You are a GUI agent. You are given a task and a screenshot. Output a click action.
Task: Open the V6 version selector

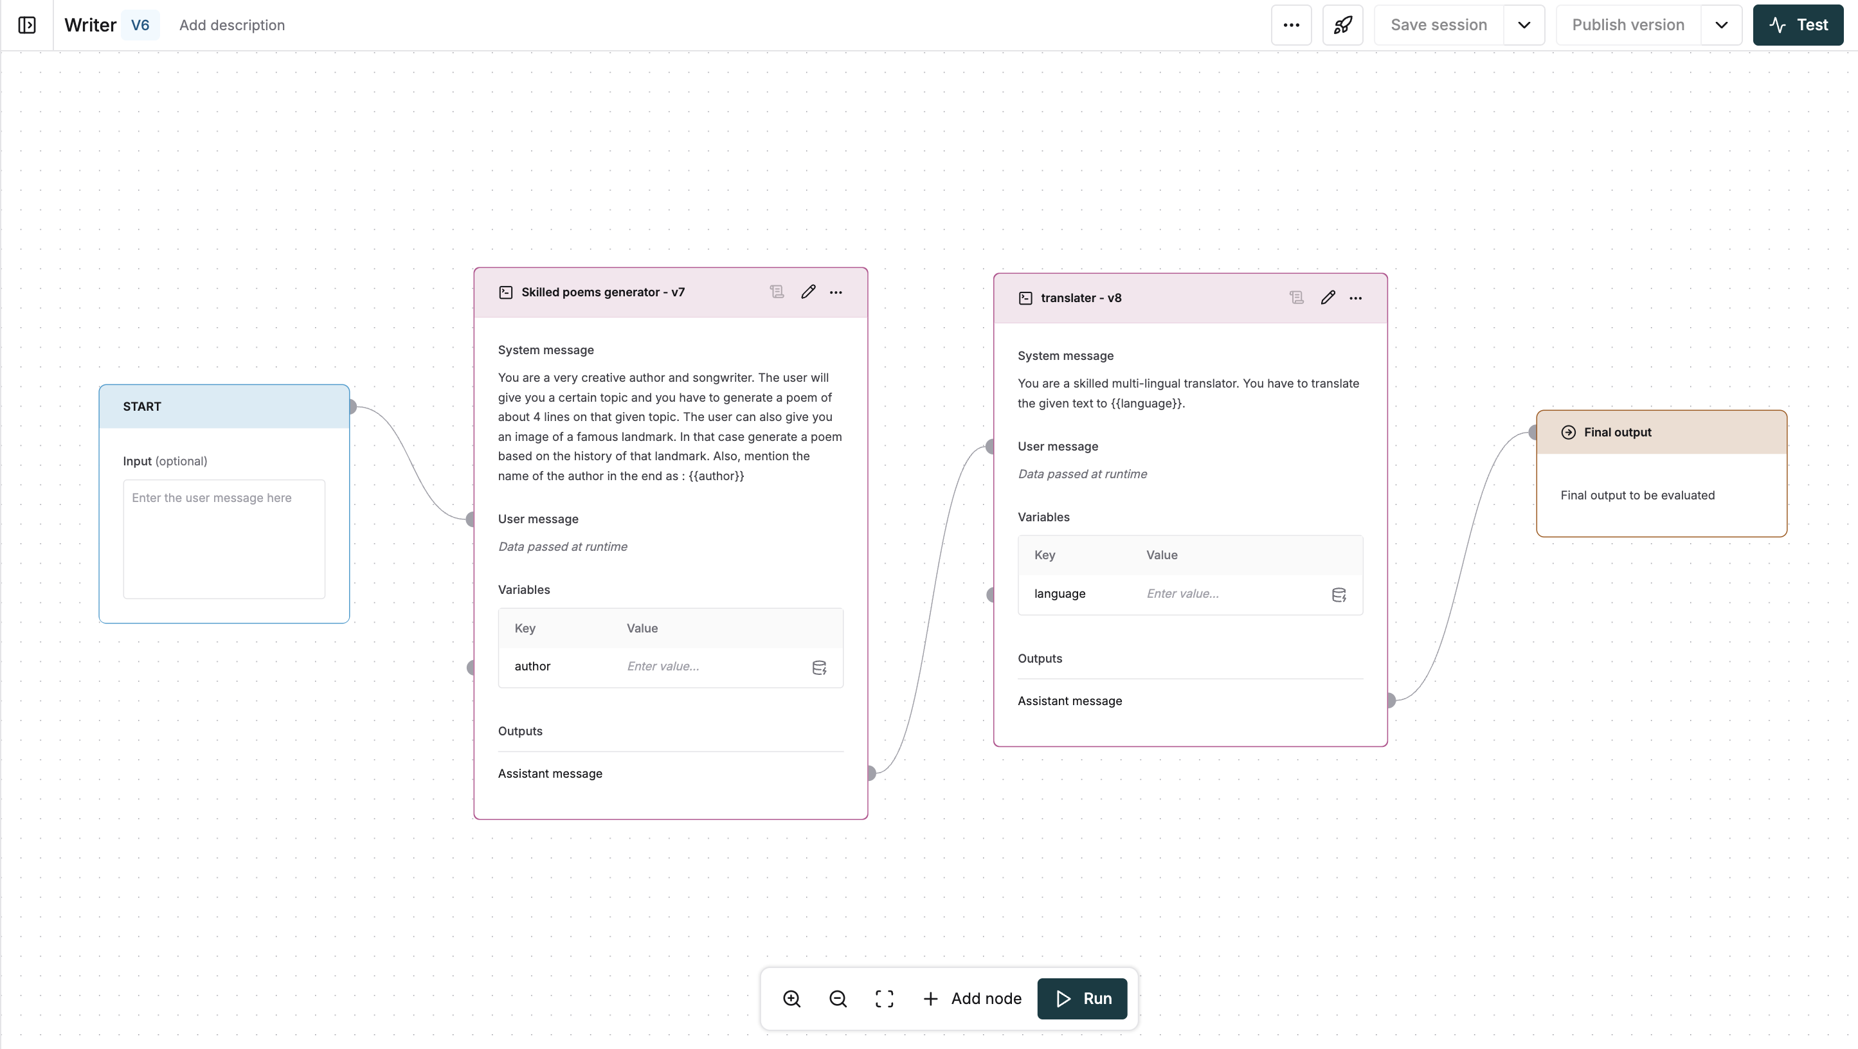tap(140, 25)
